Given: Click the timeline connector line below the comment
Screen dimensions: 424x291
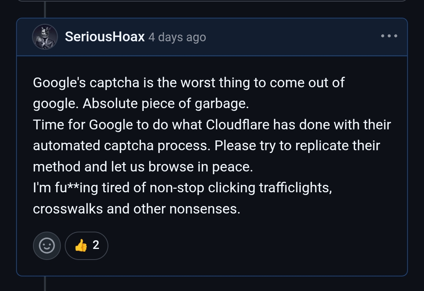Looking at the screenshot, I should [x=45, y=284].
